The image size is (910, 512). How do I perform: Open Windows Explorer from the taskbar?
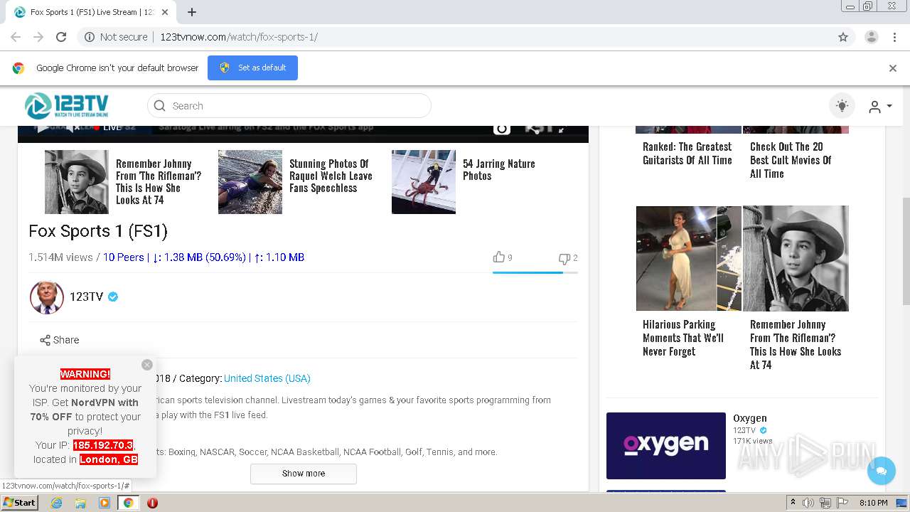(80, 503)
